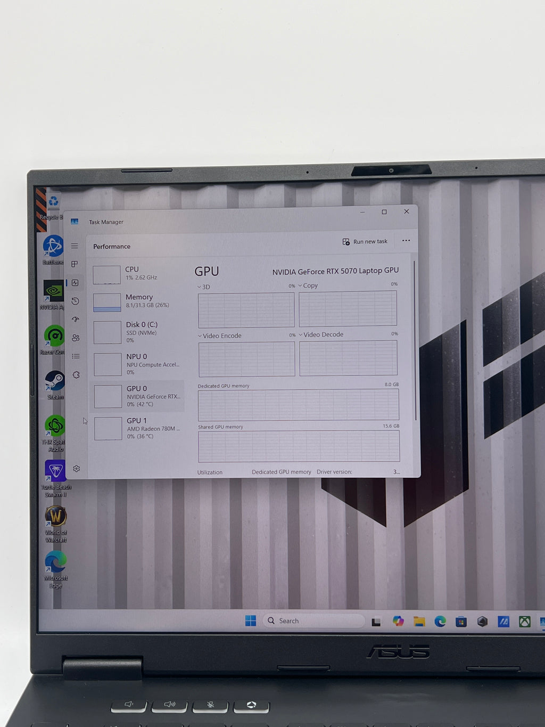Viewport: 545px width, 727px height.
Task: Click Run new task button
Action: (365, 242)
